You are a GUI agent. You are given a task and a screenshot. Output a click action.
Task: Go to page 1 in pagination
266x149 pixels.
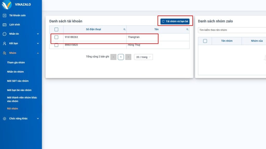(121, 57)
